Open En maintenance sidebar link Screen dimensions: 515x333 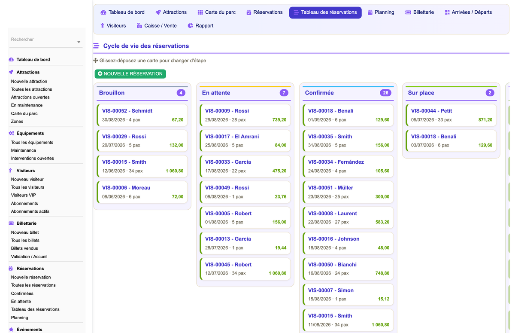(27, 105)
